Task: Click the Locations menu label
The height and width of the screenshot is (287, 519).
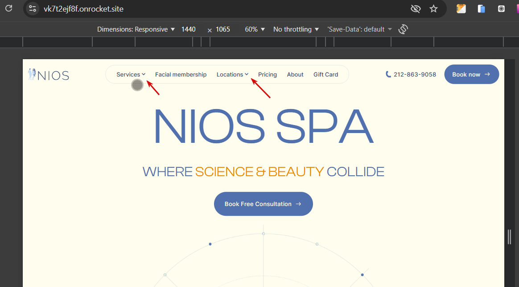Action: click(x=230, y=75)
